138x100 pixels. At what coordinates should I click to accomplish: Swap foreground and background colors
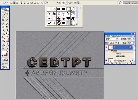[x=7, y=51]
